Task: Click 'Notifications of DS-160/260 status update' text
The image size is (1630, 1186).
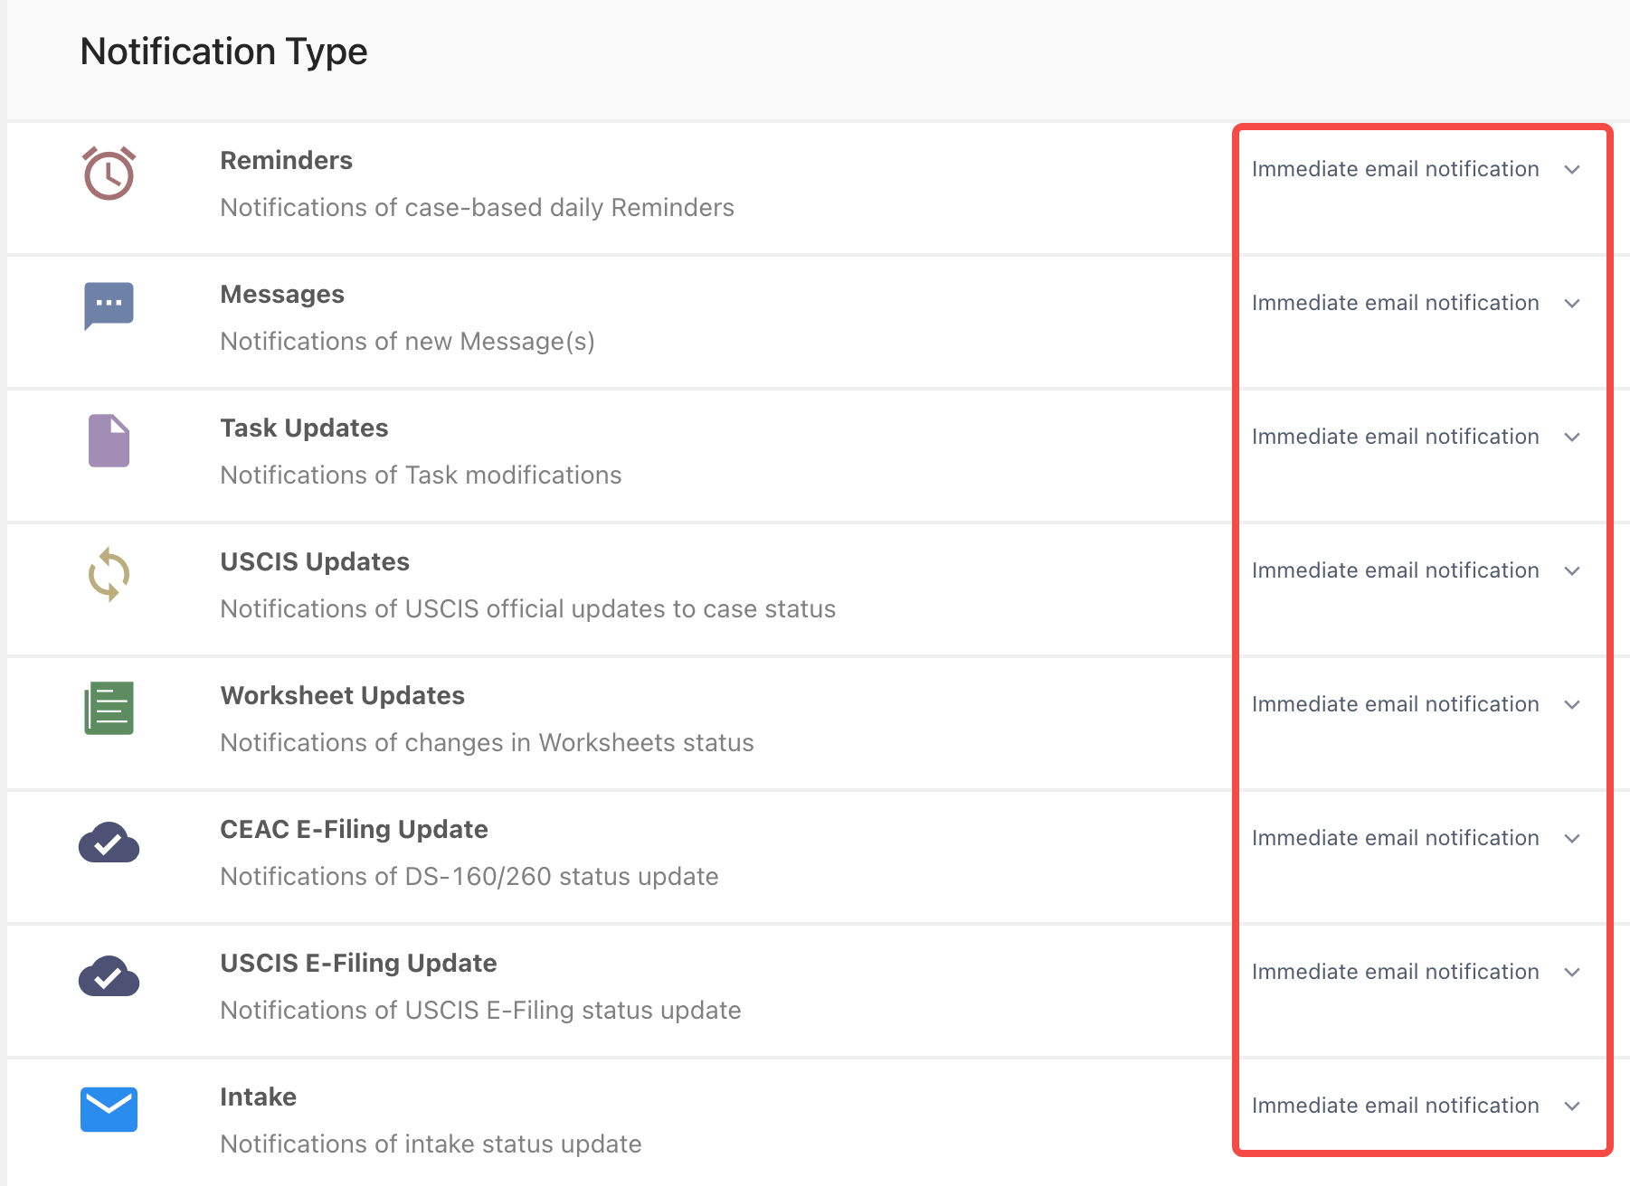Action: (x=469, y=877)
